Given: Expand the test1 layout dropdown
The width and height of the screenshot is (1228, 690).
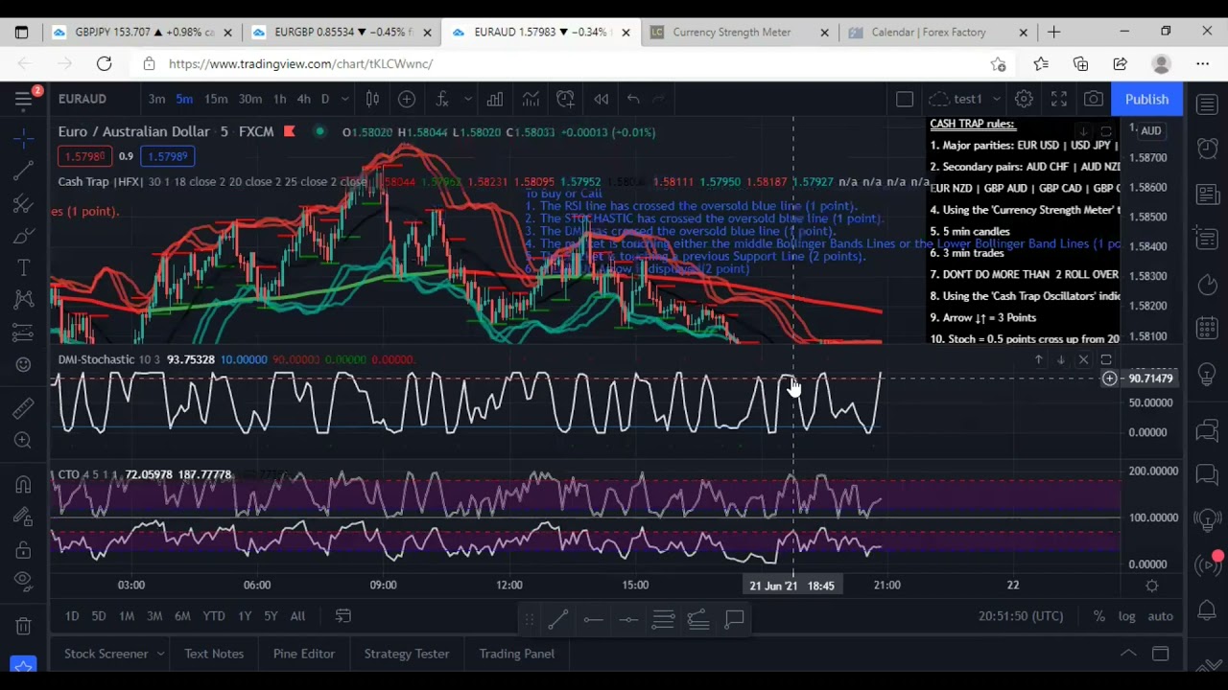Looking at the screenshot, I should click(x=997, y=99).
